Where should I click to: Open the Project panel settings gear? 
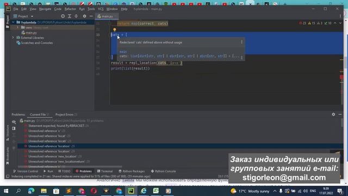(x=84, y=16)
